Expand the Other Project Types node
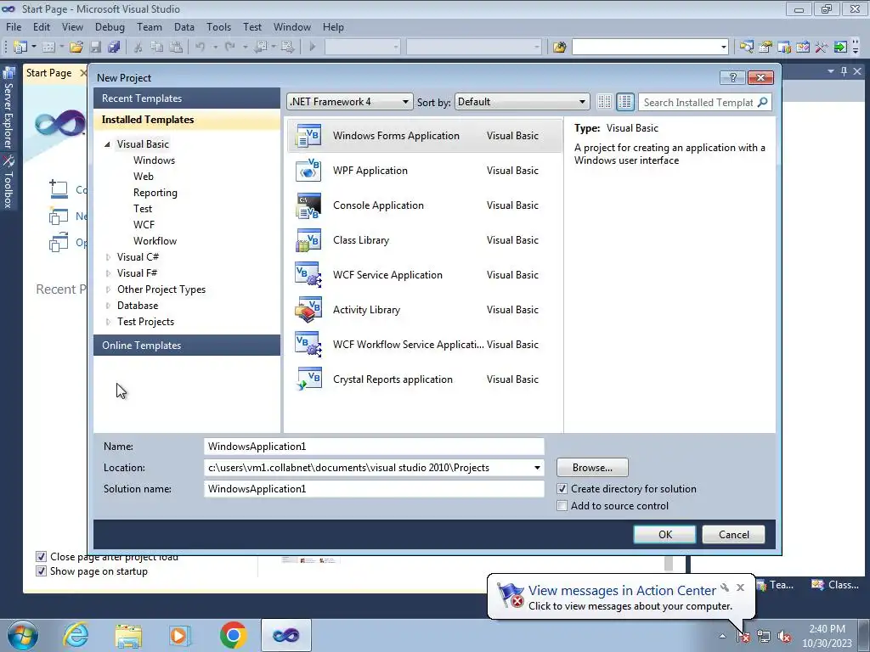Viewport: 870px width, 652px height. (108, 289)
